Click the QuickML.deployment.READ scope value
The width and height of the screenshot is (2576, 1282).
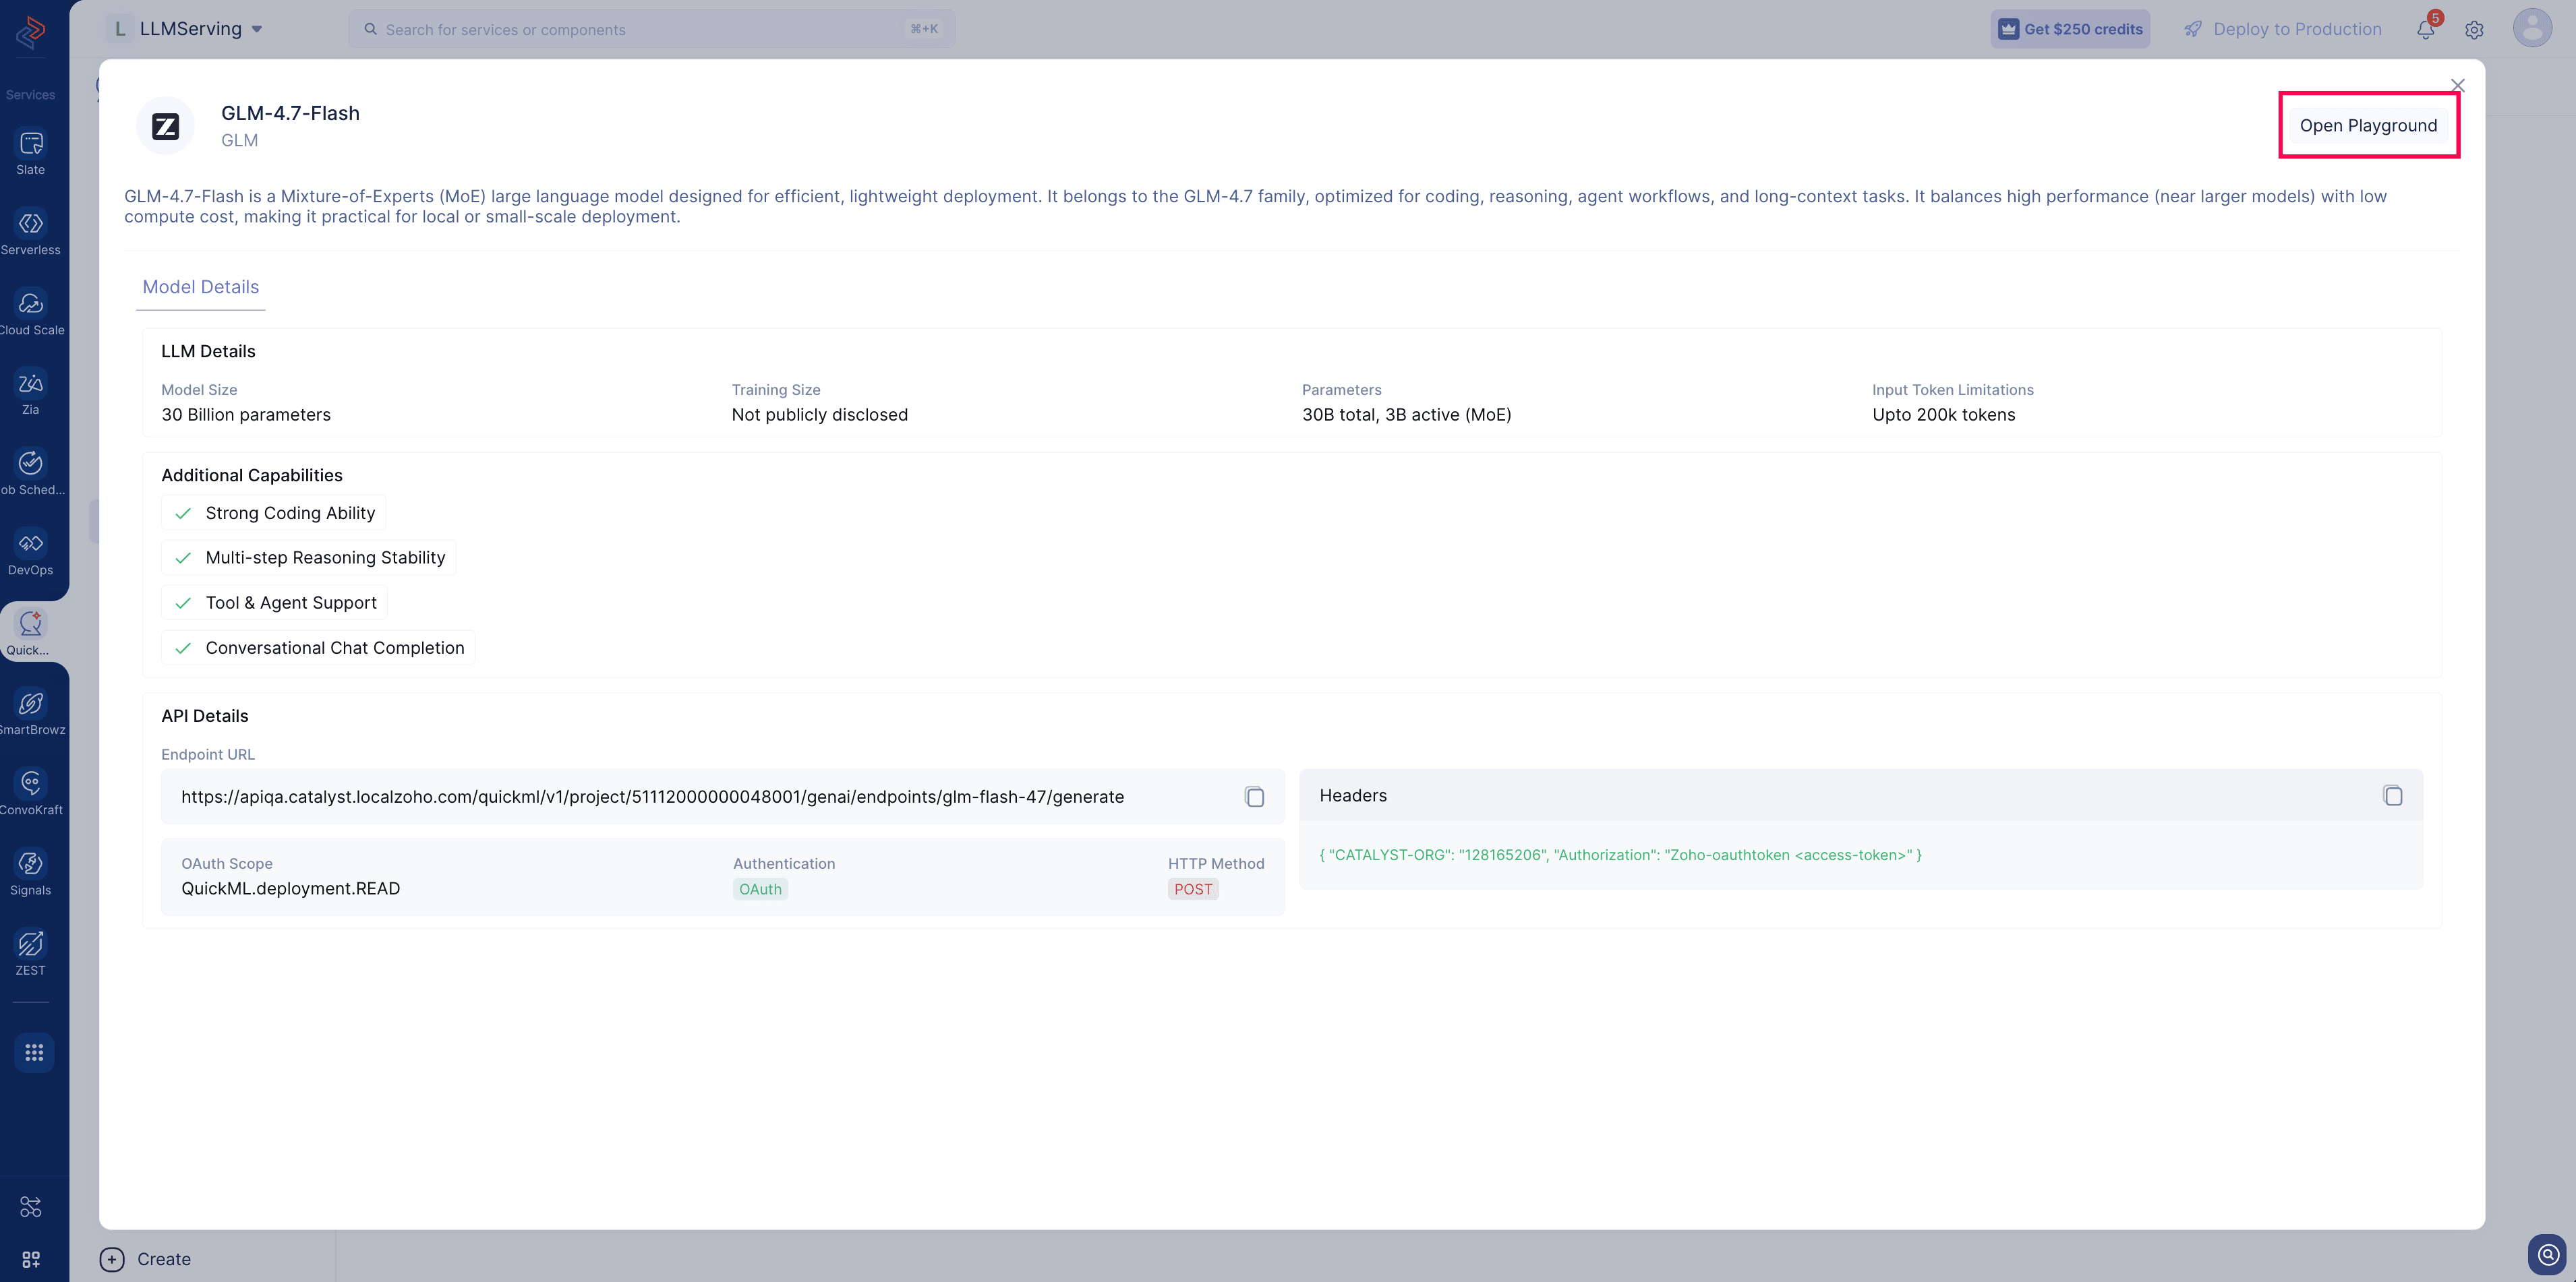point(290,888)
